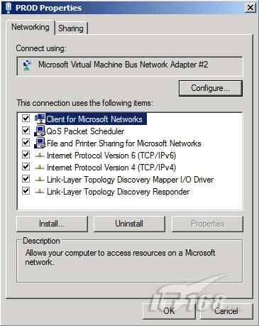Click the Client for Microsoft Networks icon

tap(40, 119)
